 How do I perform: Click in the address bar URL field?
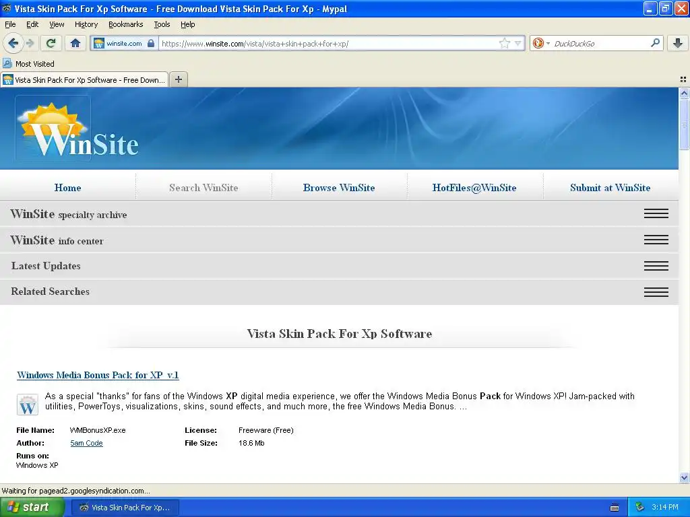click(328, 43)
